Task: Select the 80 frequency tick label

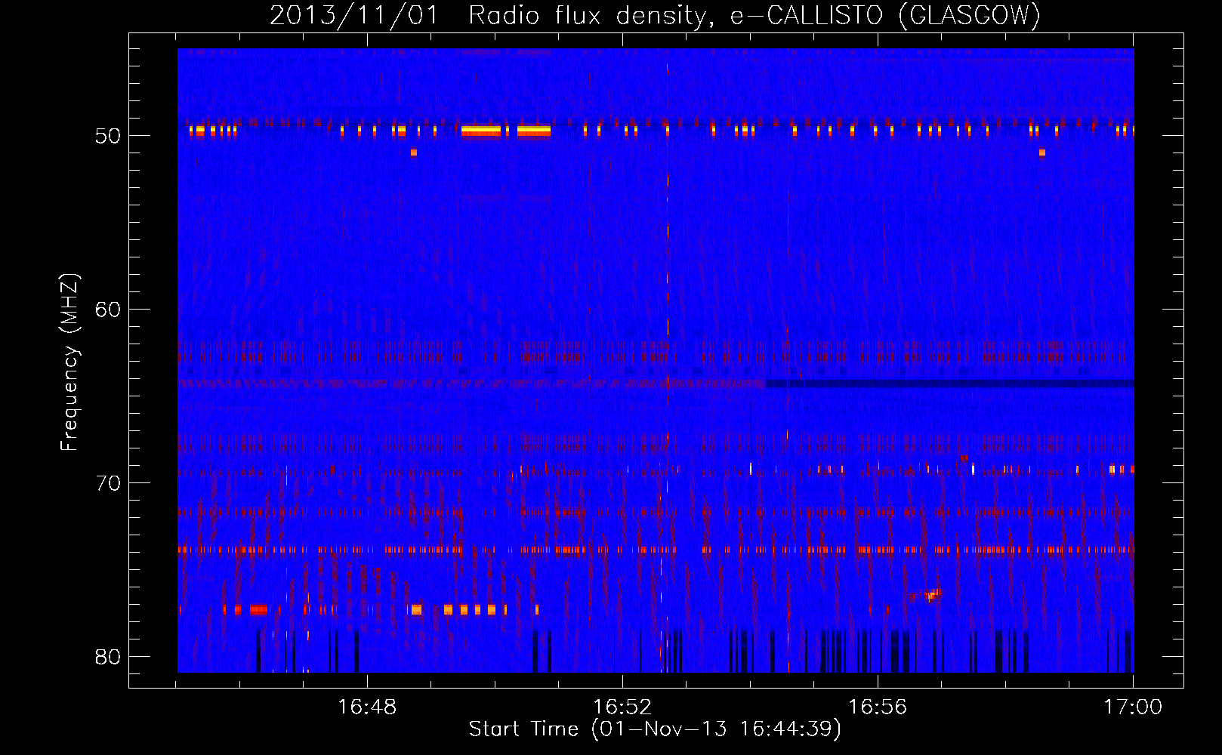Action: pyautogui.click(x=108, y=657)
